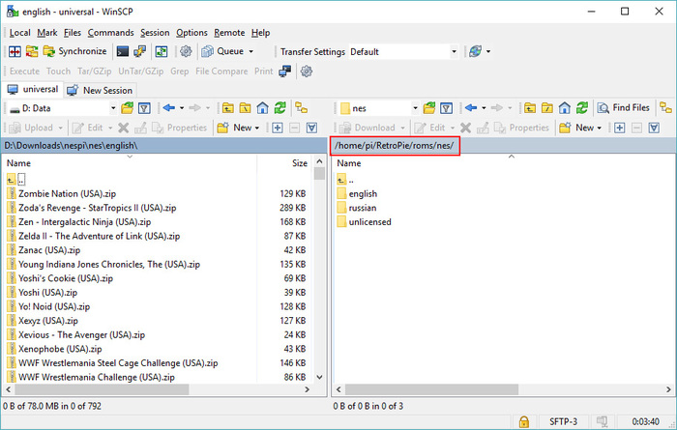Expand the Queue dropdown arrow
Viewport: 677px width, 430px height.
(x=250, y=51)
